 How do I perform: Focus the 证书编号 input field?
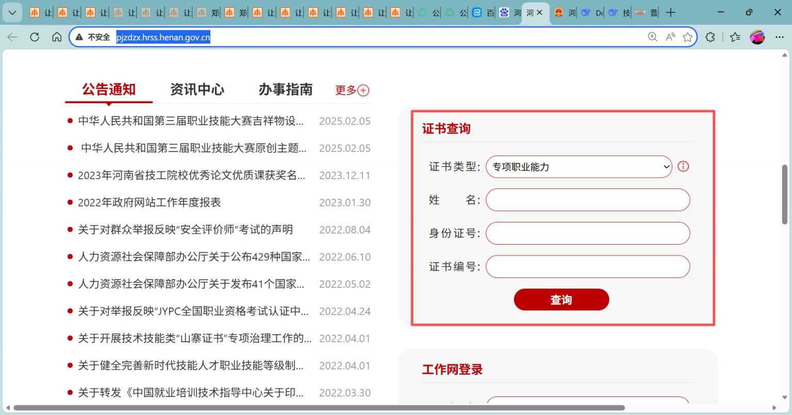click(x=588, y=267)
